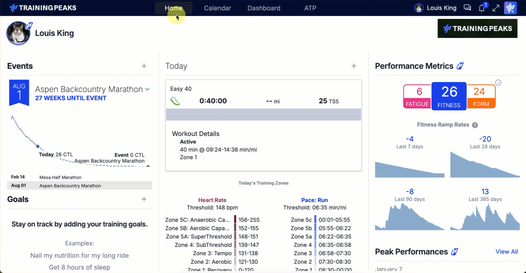Add a new event with plus icon

[x=144, y=66]
